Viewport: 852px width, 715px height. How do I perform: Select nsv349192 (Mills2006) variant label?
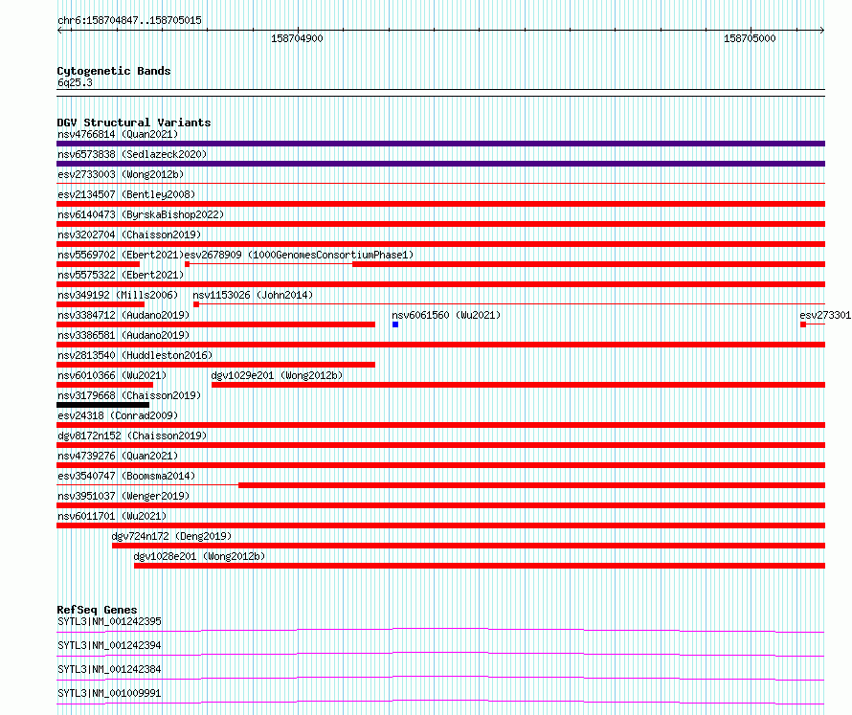[x=118, y=295]
